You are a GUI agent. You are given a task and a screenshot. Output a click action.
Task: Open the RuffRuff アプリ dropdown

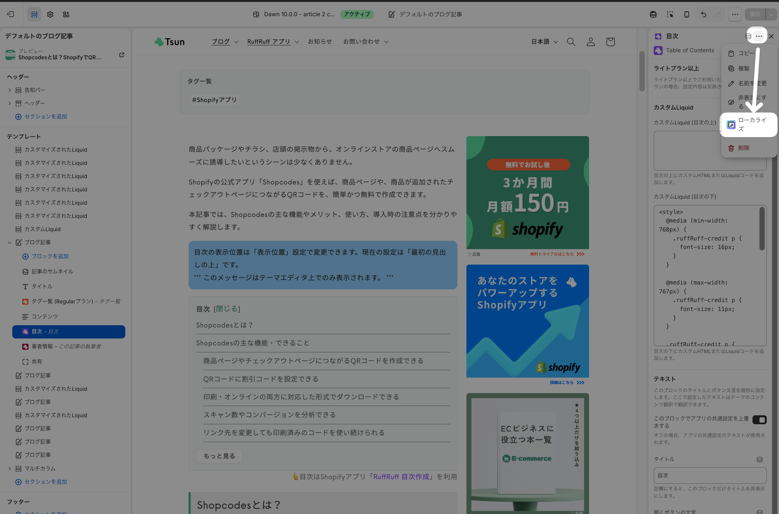[273, 42]
